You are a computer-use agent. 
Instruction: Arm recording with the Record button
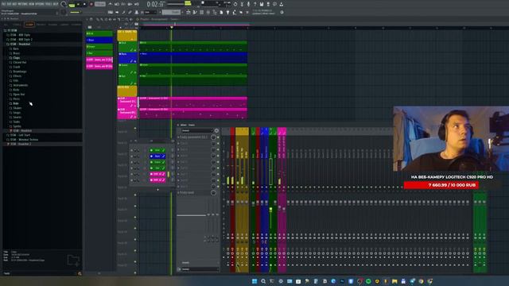click(91, 4)
